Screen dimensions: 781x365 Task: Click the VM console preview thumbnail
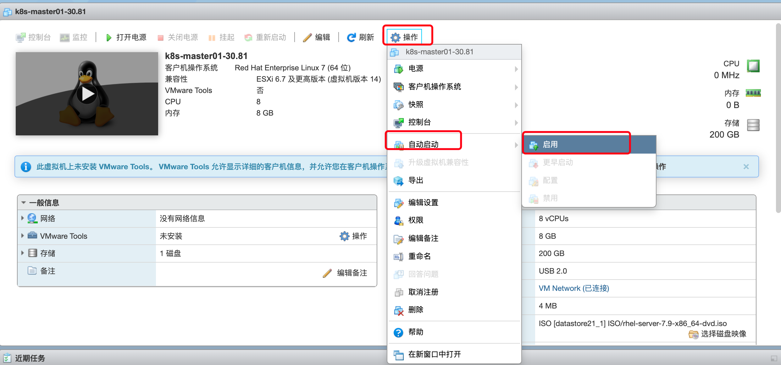[x=87, y=94]
